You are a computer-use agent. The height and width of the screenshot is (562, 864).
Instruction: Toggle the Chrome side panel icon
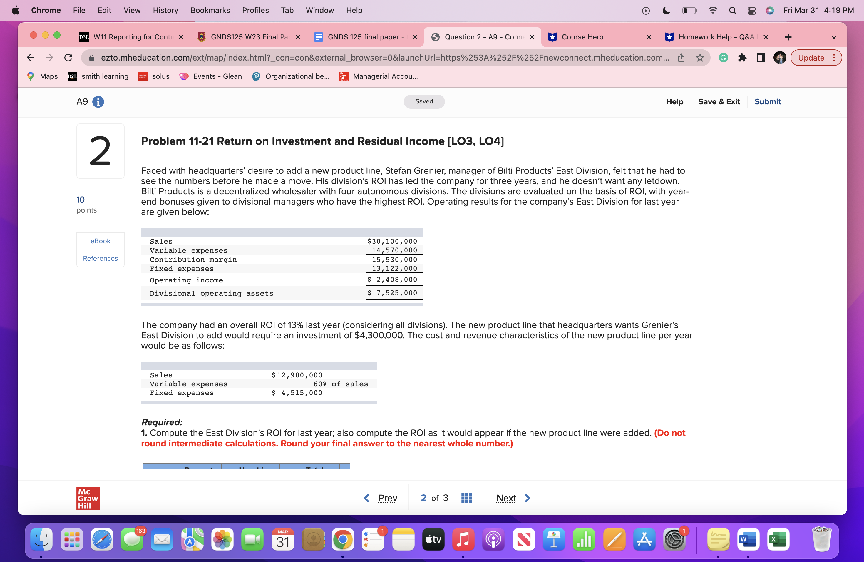761,57
